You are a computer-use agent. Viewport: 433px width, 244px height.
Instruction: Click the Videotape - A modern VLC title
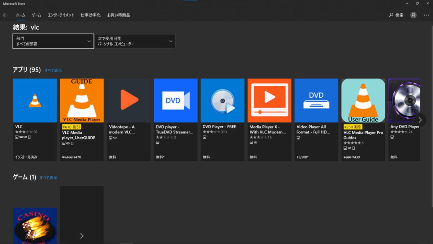click(122, 129)
